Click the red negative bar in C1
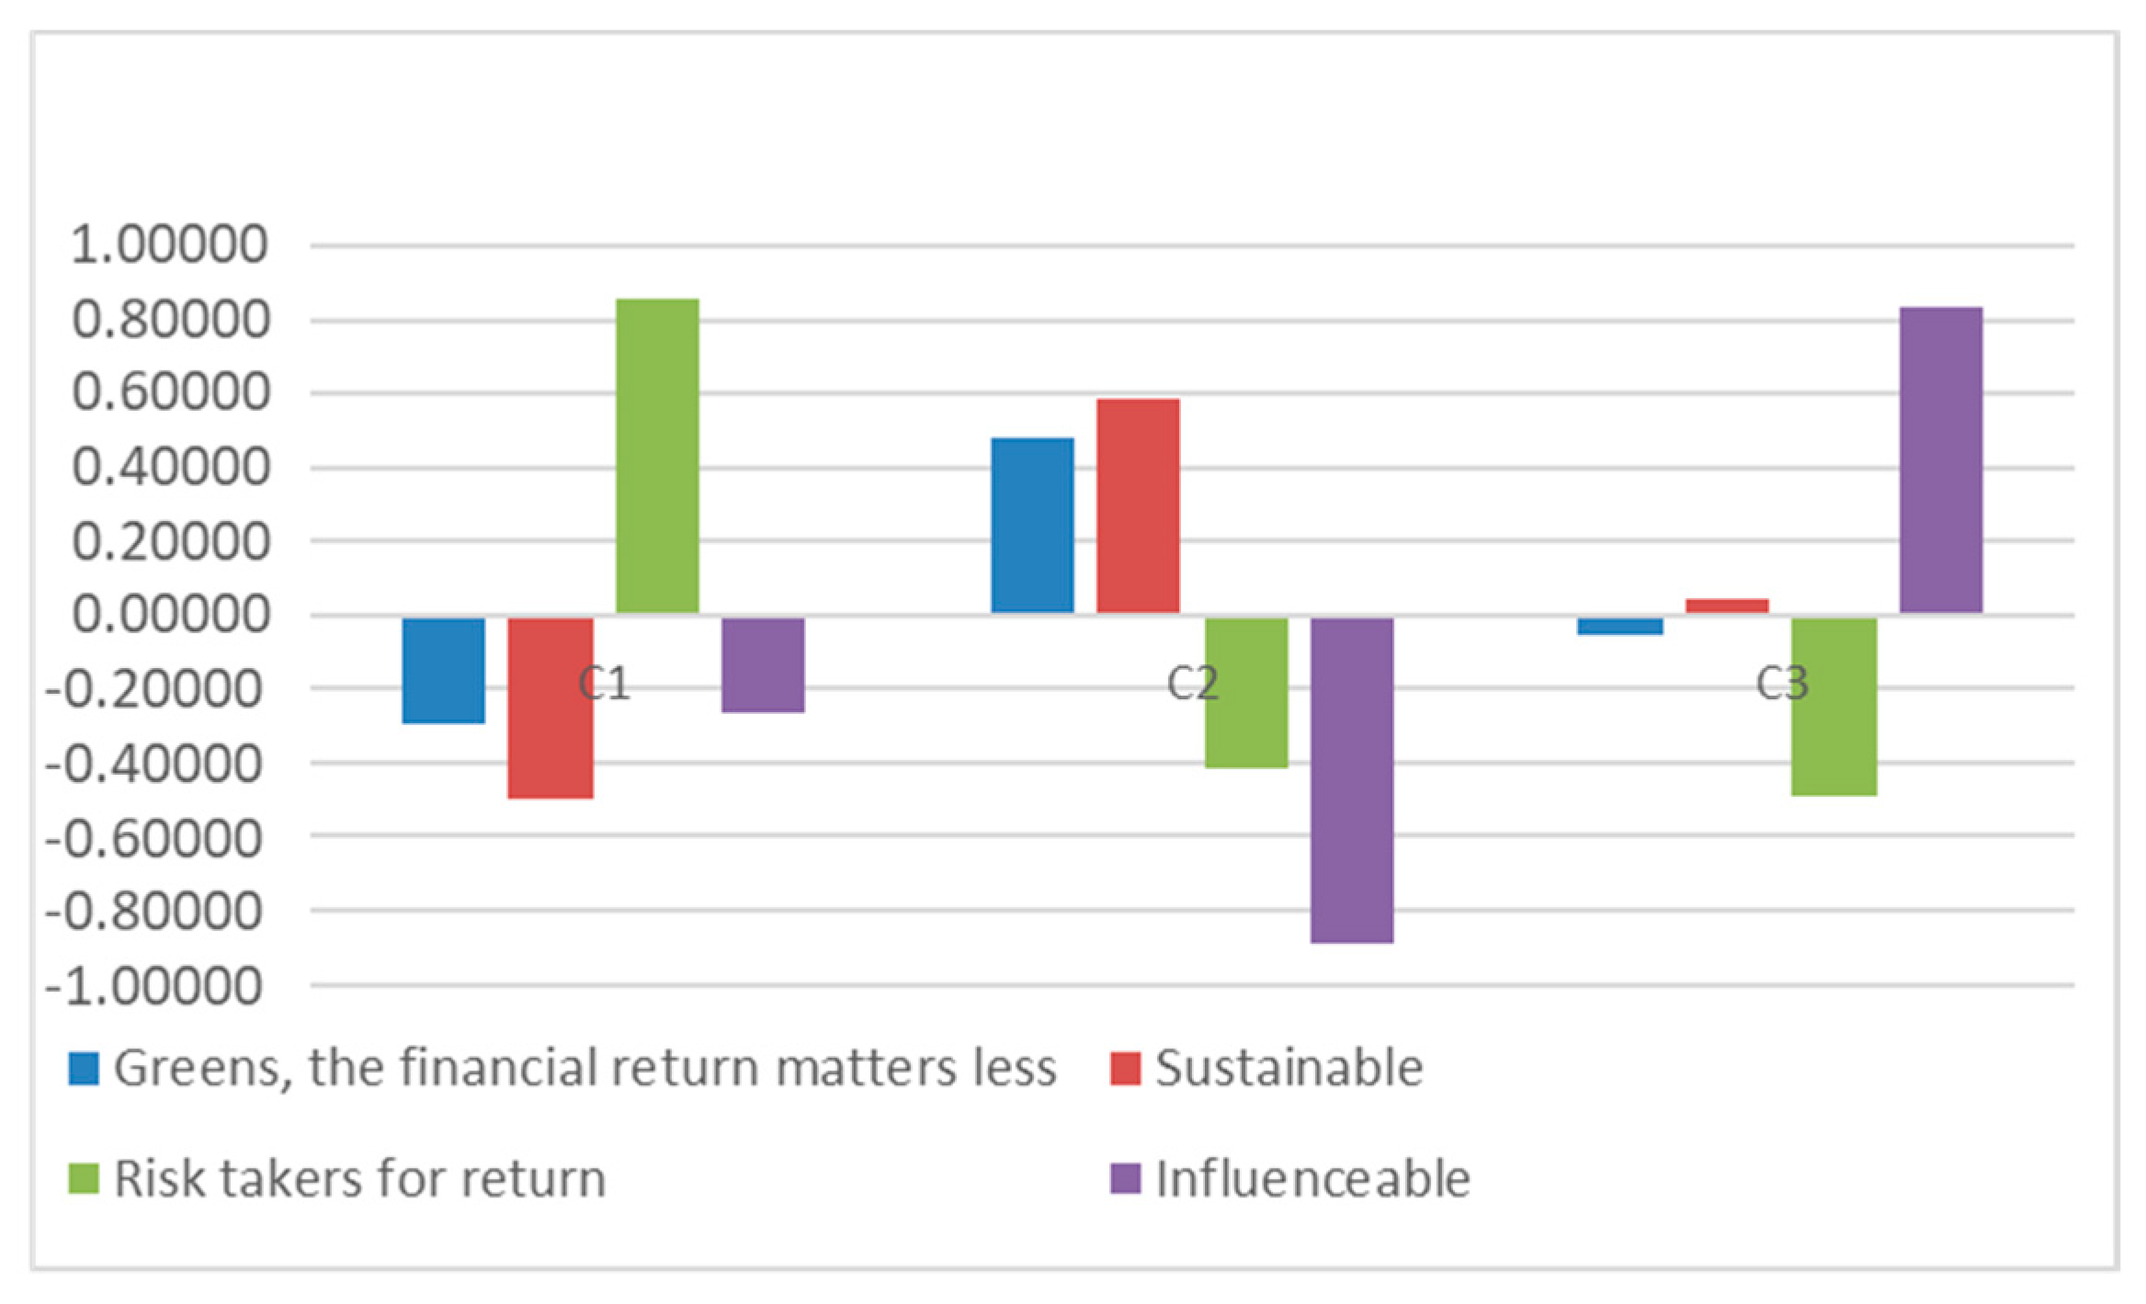 pyautogui.click(x=551, y=708)
